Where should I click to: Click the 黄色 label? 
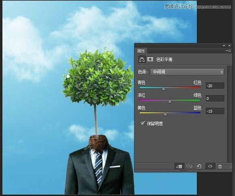[141, 108]
